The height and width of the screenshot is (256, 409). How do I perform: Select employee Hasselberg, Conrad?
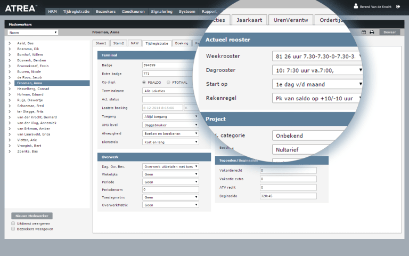point(33,89)
